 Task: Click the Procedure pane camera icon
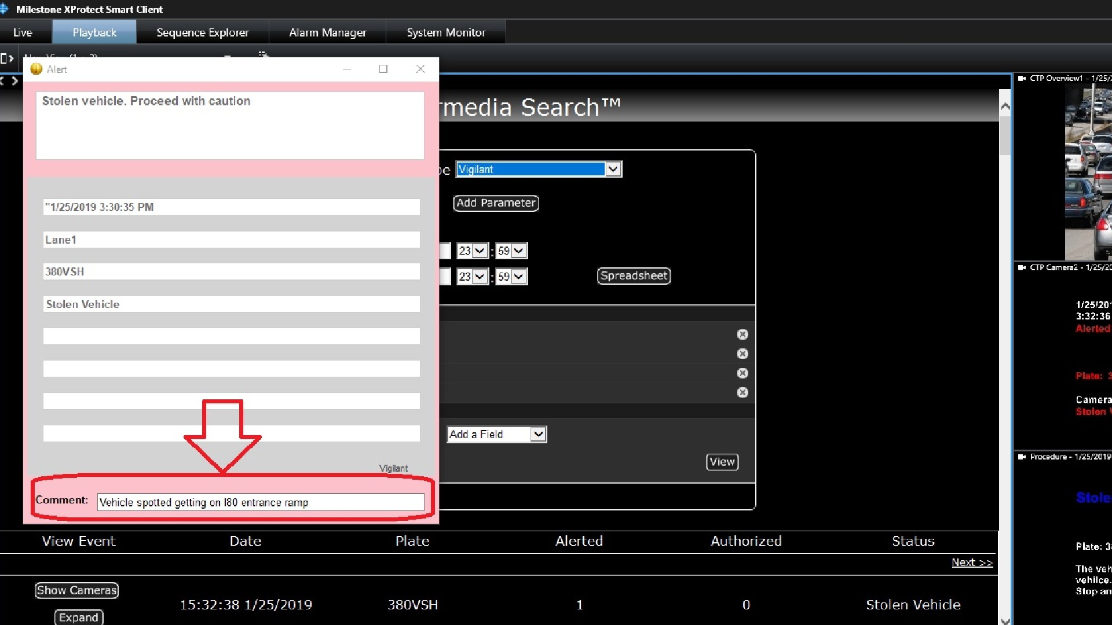click(x=1022, y=457)
